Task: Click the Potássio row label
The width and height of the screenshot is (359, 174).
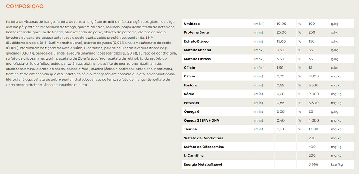Action: click(191, 103)
